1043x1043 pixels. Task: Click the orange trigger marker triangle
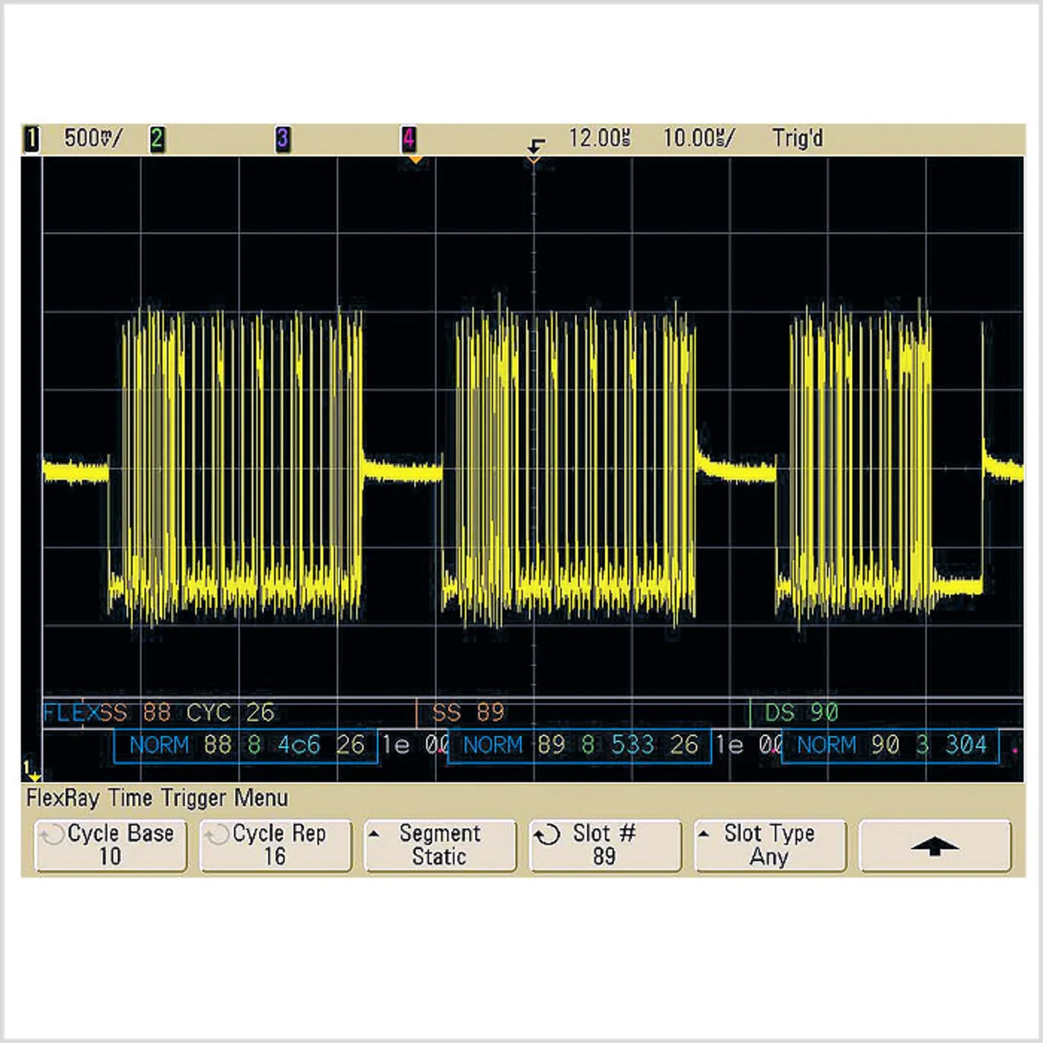click(416, 160)
